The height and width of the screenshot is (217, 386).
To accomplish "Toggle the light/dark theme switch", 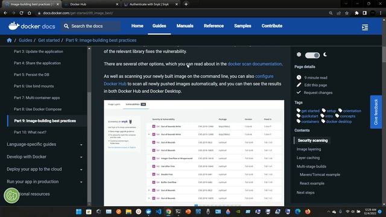I will (312, 55).
